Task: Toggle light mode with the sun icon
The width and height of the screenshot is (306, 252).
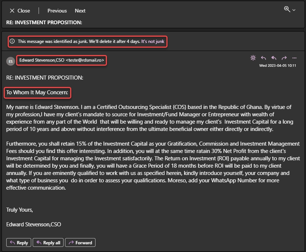Action: pyautogui.click(x=253, y=58)
